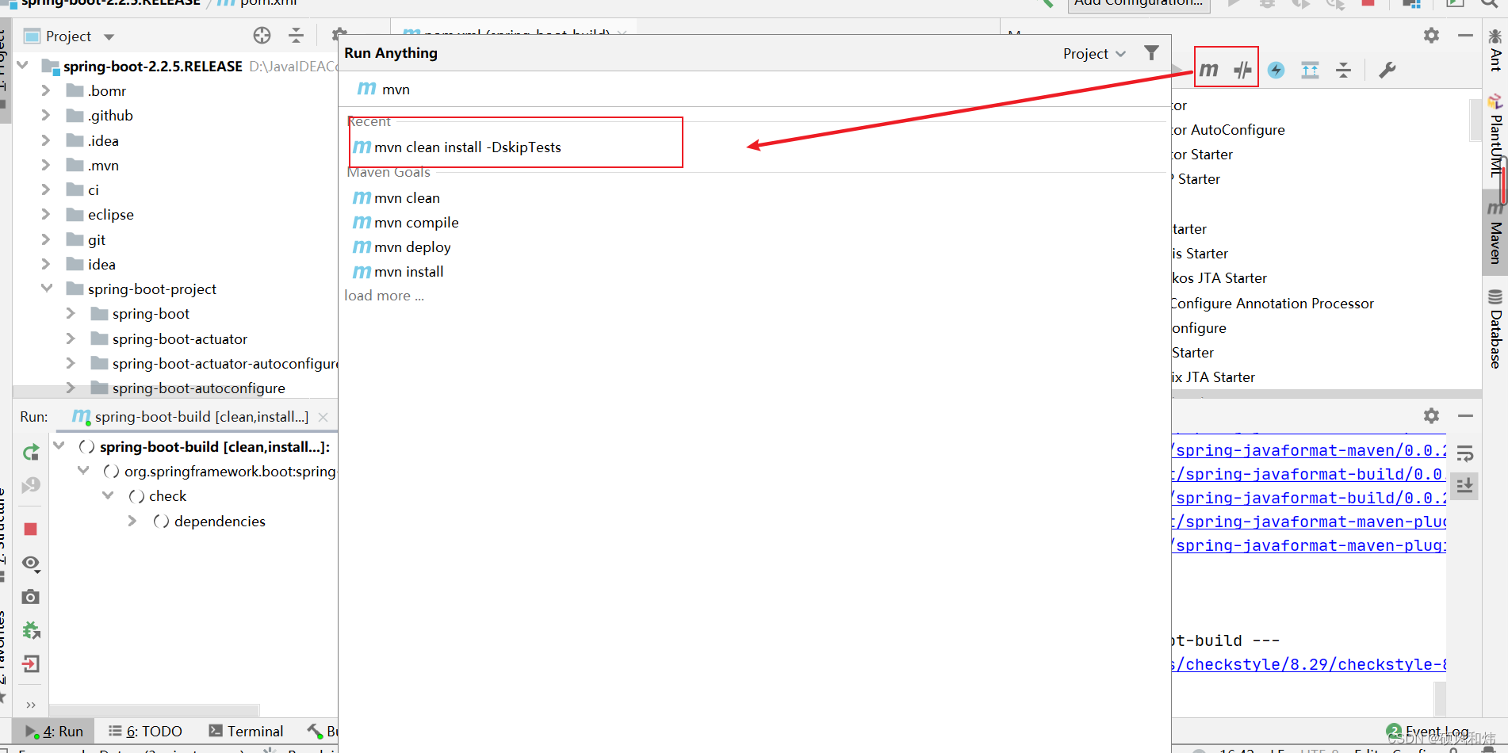Viewport: 1508px width, 753px height.
Task: Open the 6: TODO tool window tab
Action: [x=145, y=731]
